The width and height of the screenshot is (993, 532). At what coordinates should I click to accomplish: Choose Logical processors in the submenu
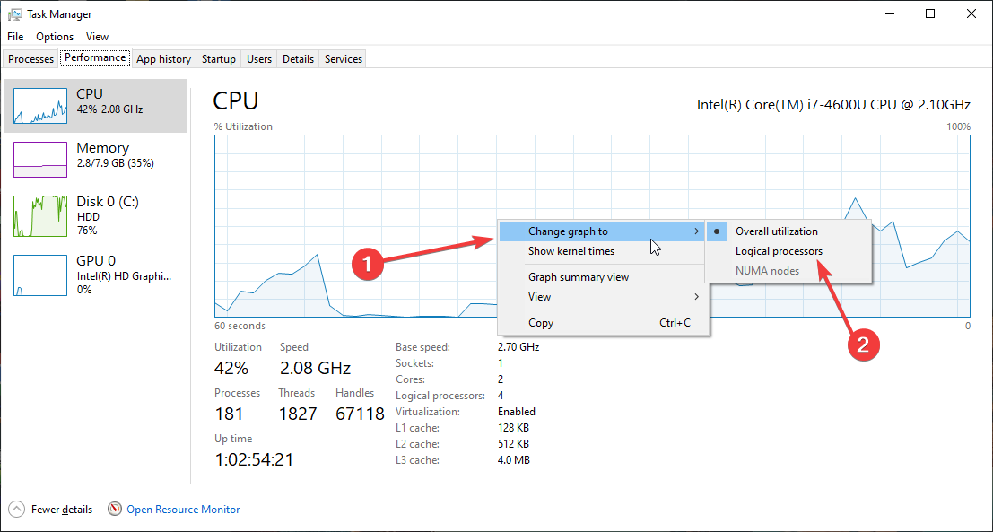point(779,251)
